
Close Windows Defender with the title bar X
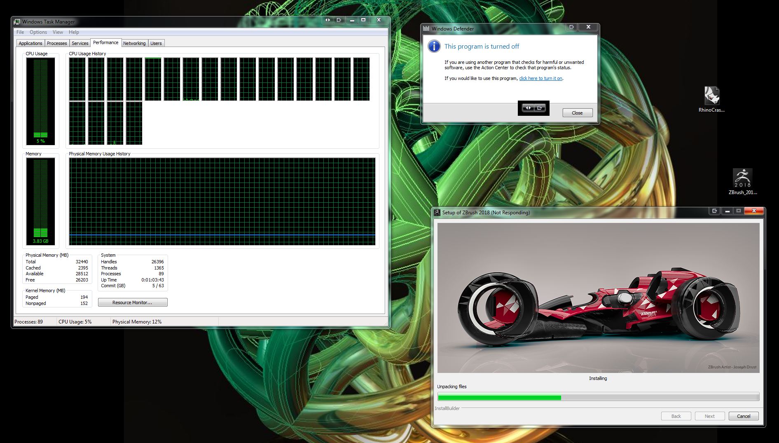tap(588, 27)
